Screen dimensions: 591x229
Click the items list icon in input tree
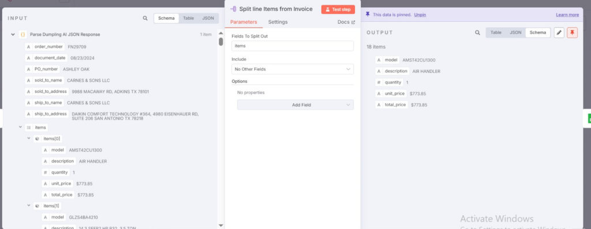(29, 127)
